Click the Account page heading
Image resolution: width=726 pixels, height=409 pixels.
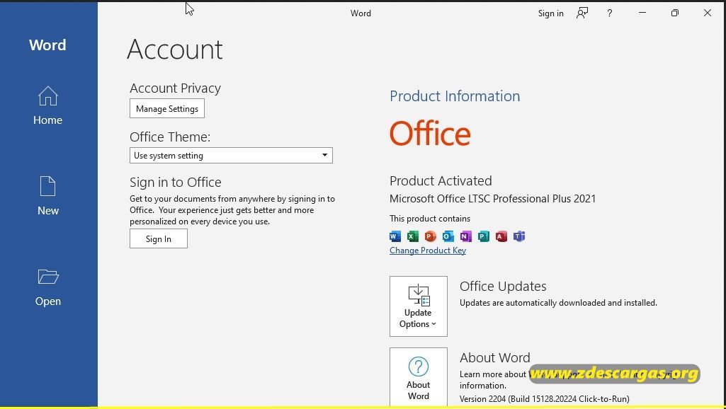click(x=175, y=49)
